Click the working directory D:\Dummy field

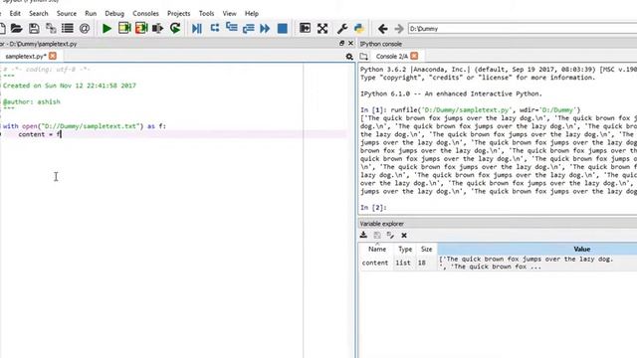point(523,29)
